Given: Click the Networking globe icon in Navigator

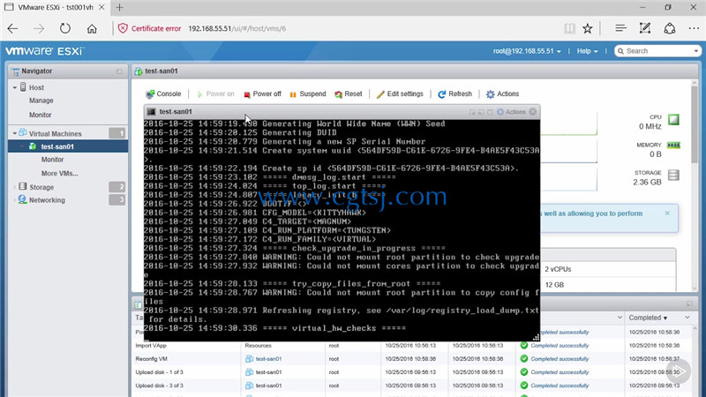Looking at the screenshot, I should (23, 199).
